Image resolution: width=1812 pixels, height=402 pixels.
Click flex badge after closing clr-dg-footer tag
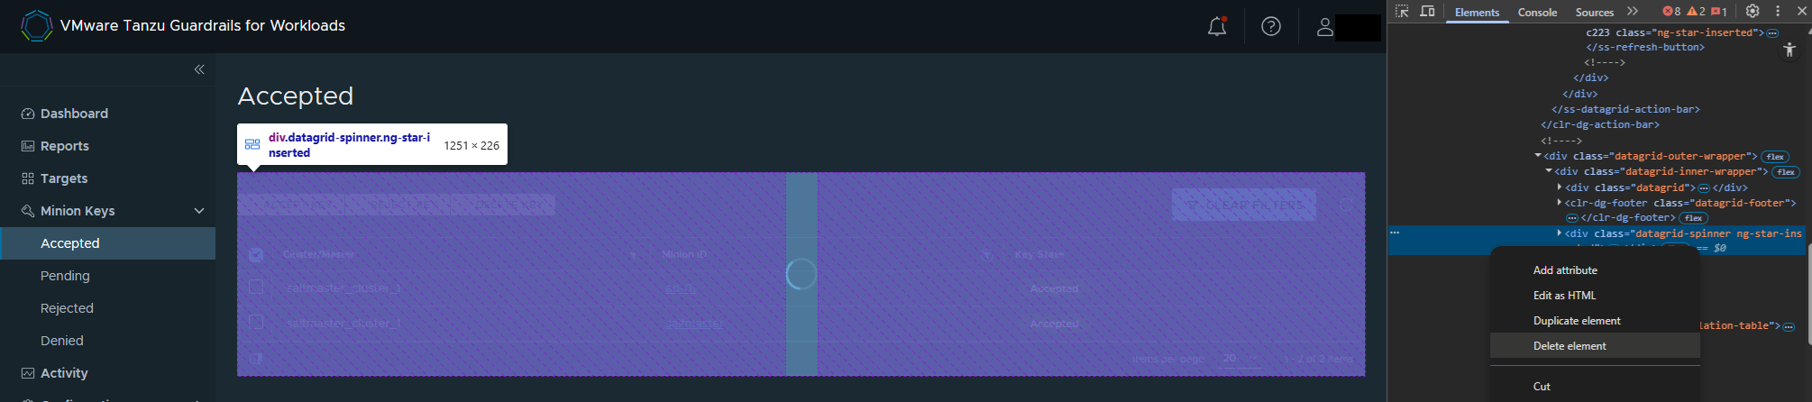pos(1694,218)
